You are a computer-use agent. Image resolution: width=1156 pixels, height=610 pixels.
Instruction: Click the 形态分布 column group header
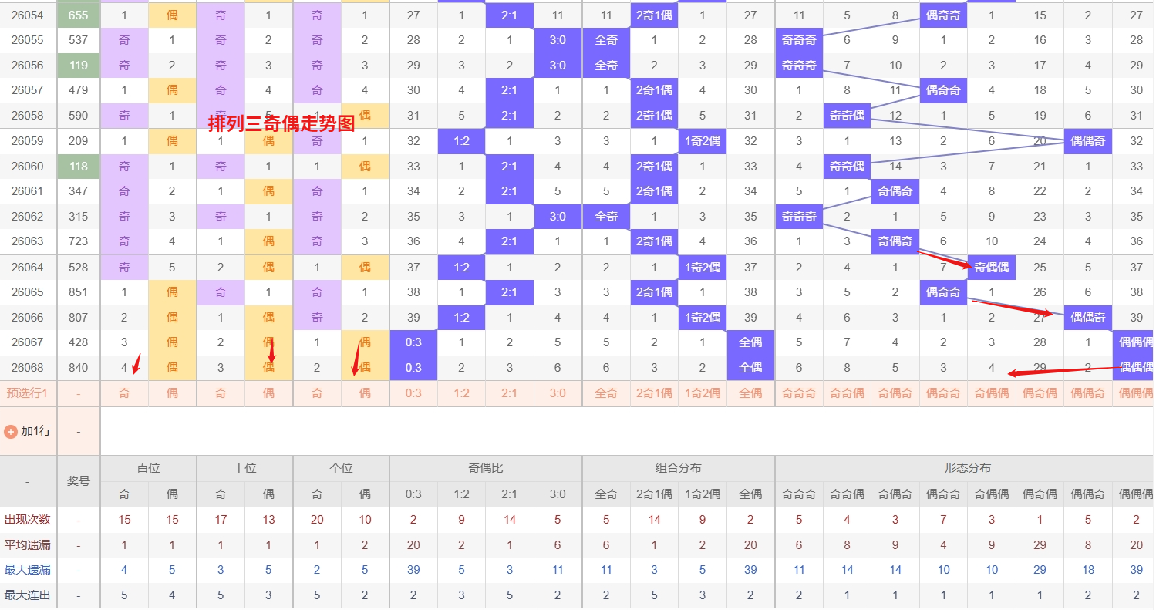tap(967, 468)
